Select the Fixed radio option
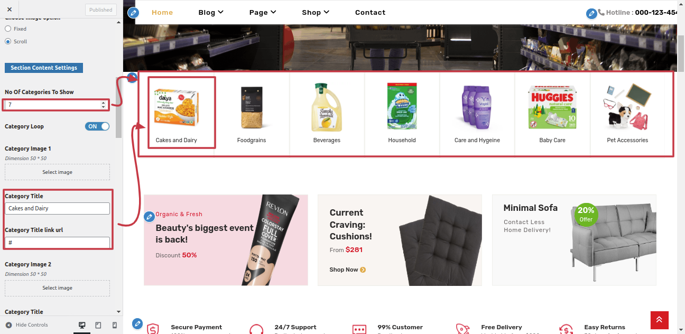The width and height of the screenshot is (685, 334). pyautogui.click(x=8, y=29)
